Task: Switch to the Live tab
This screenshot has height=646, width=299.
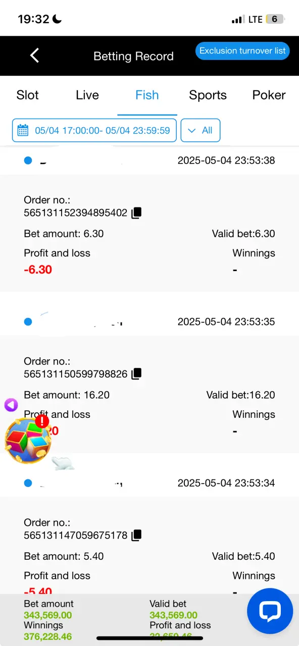Action: (87, 95)
